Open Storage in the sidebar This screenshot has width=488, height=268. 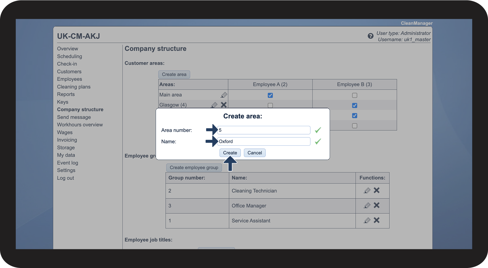[66, 147]
